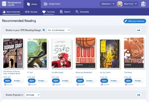This screenshot has width=149, height=102.
Task: Open the If I Tell book
Action: click(32, 81)
